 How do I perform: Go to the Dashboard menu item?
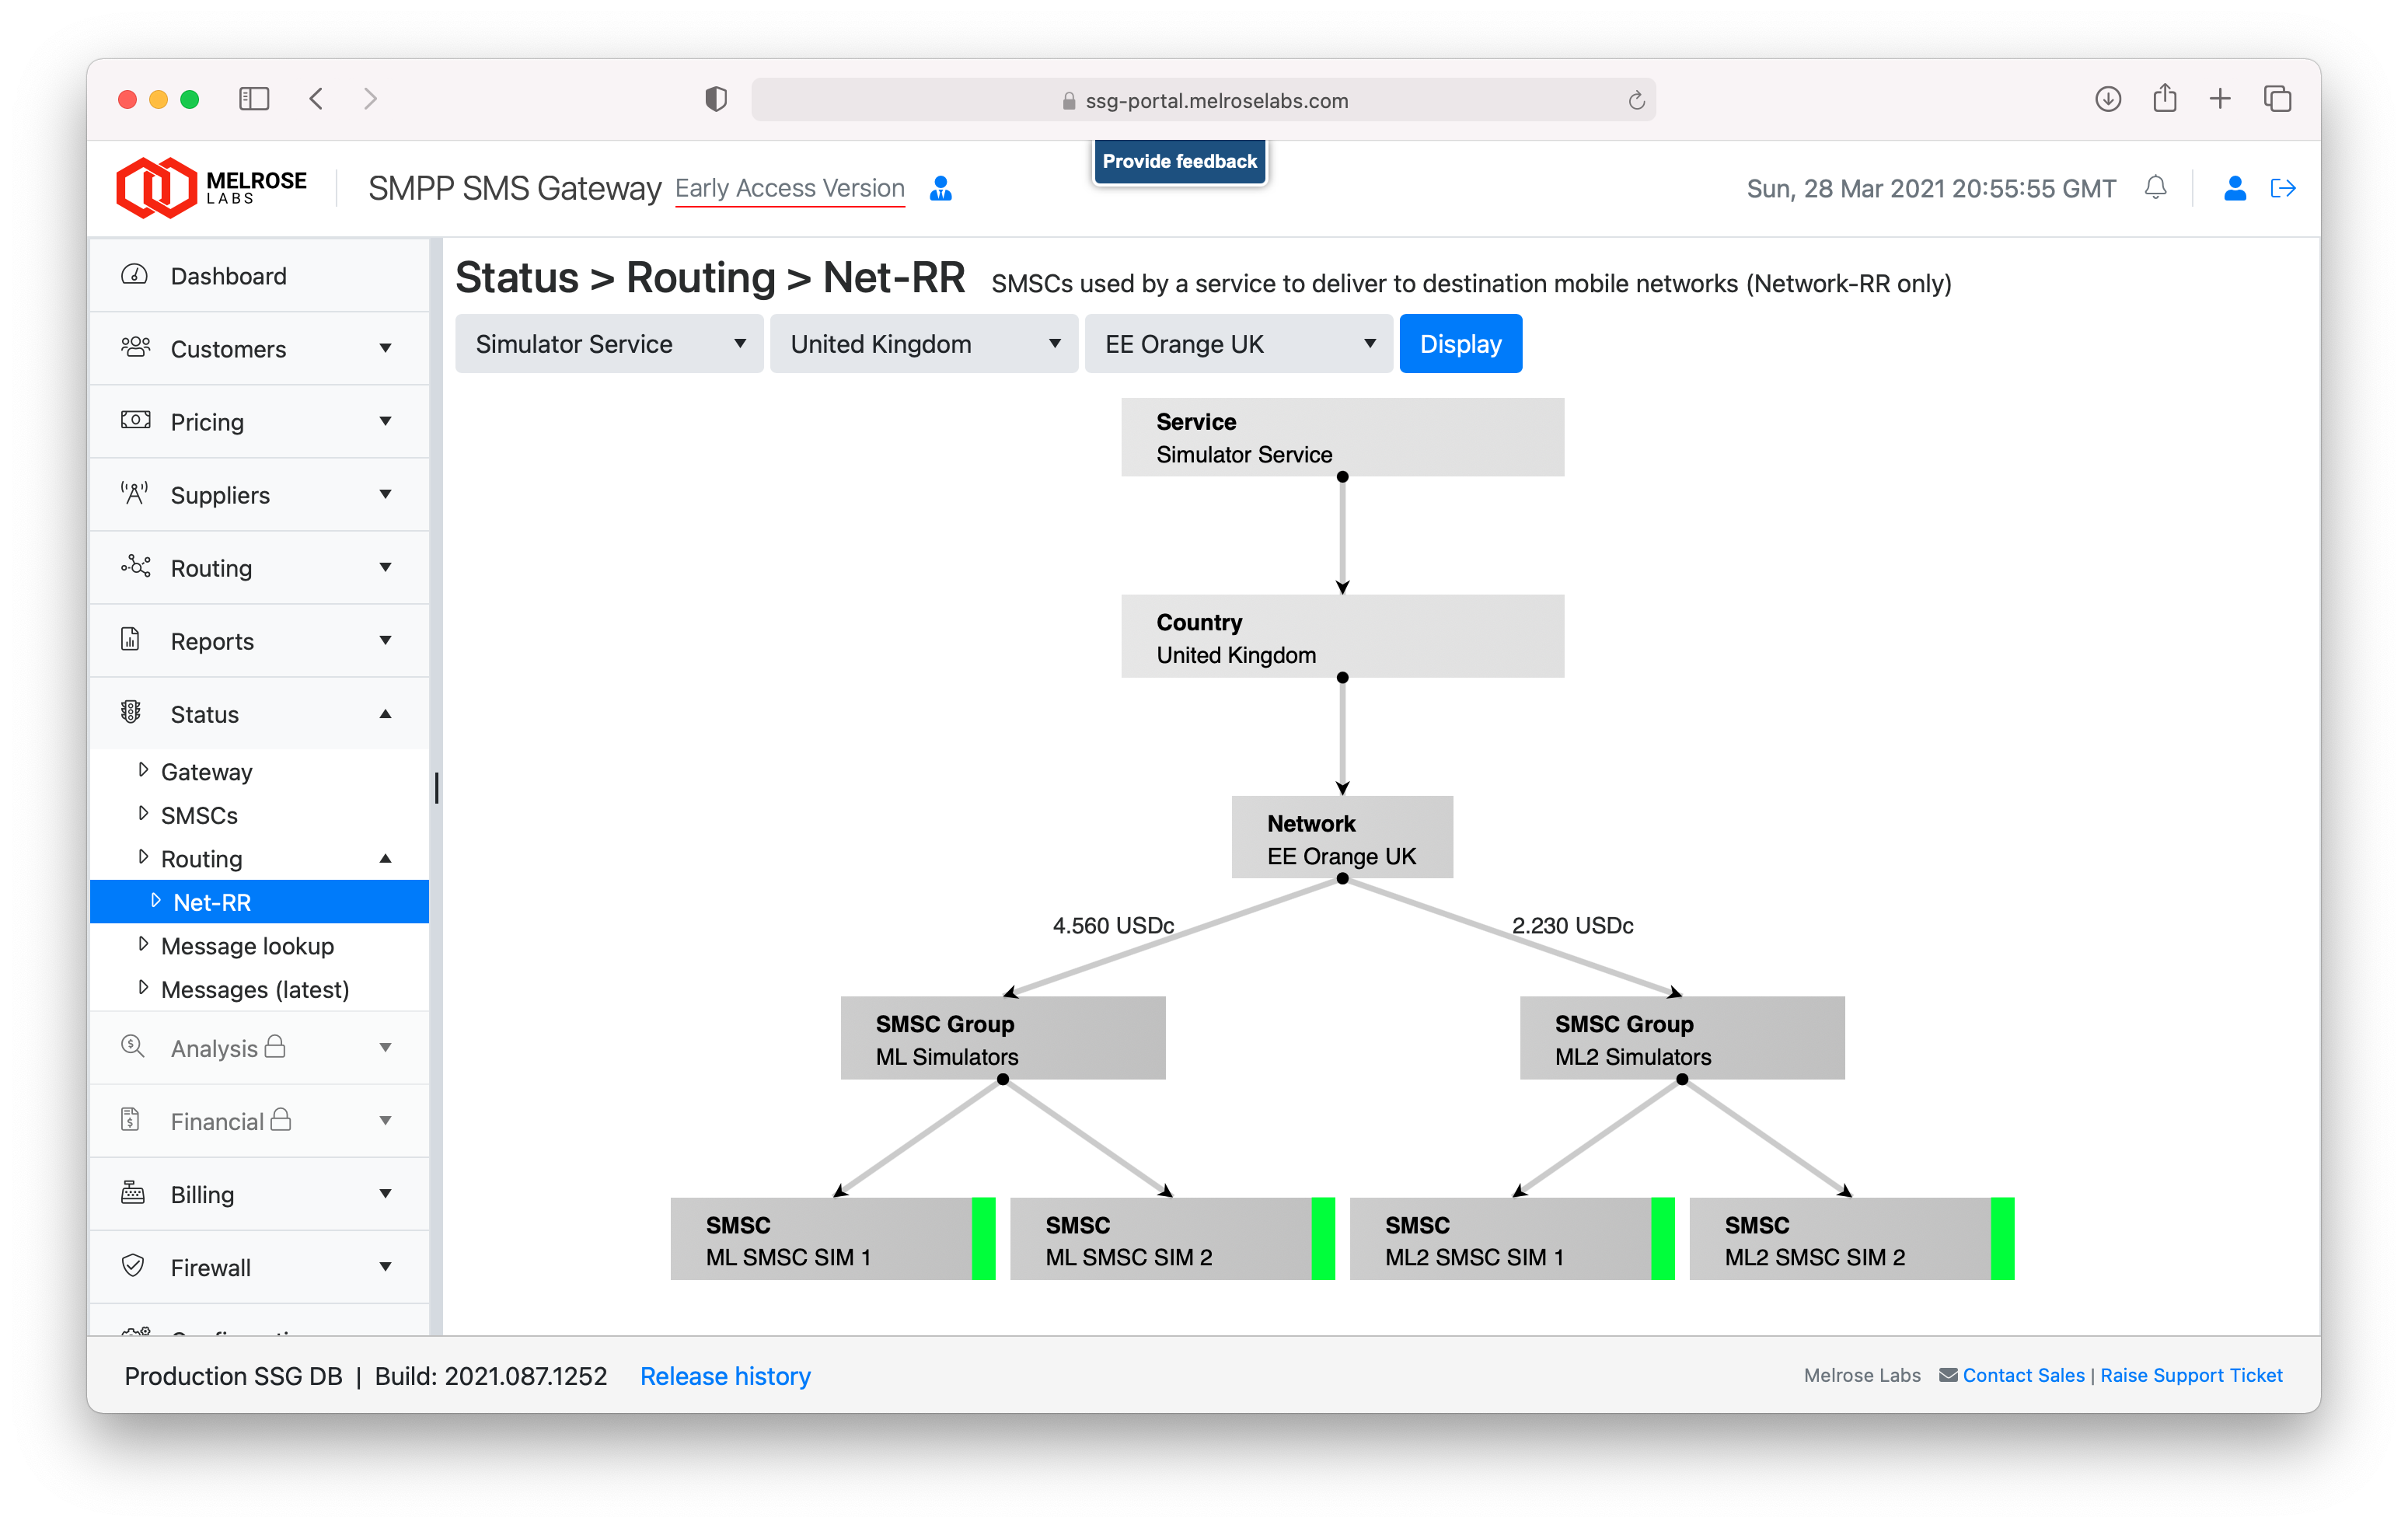pyautogui.click(x=228, y=276)
